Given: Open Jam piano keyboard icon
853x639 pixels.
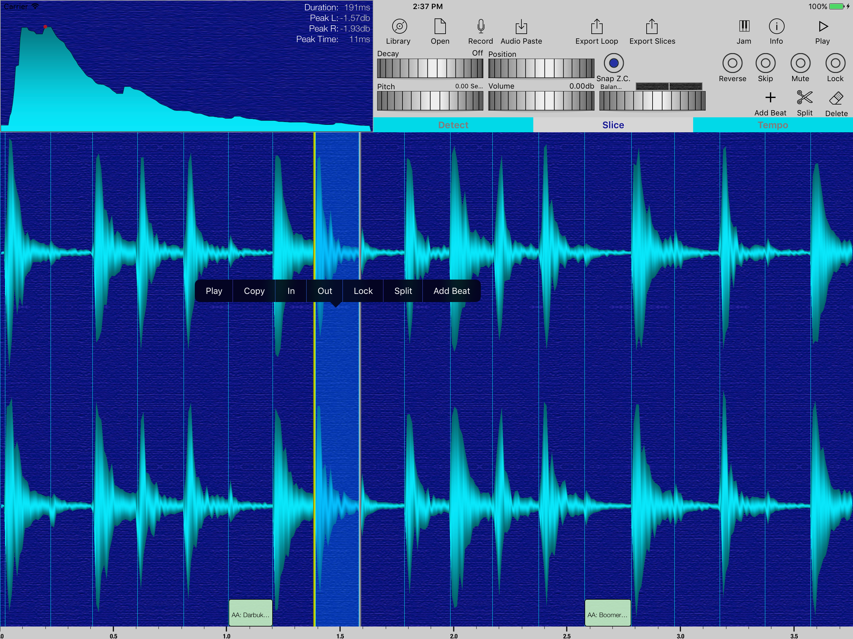Looking at the screenshot, I should (743, 27).
